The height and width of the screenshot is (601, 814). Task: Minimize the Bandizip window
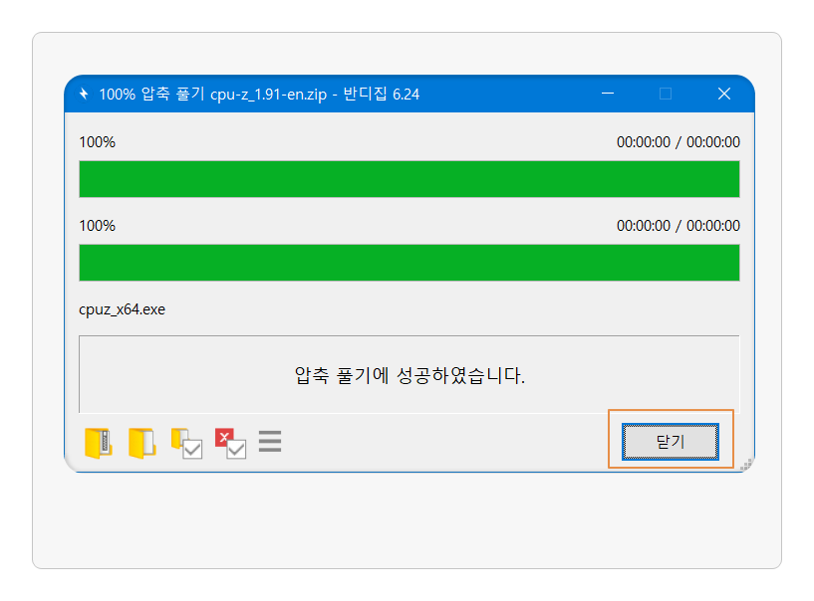tap(608, 94)
